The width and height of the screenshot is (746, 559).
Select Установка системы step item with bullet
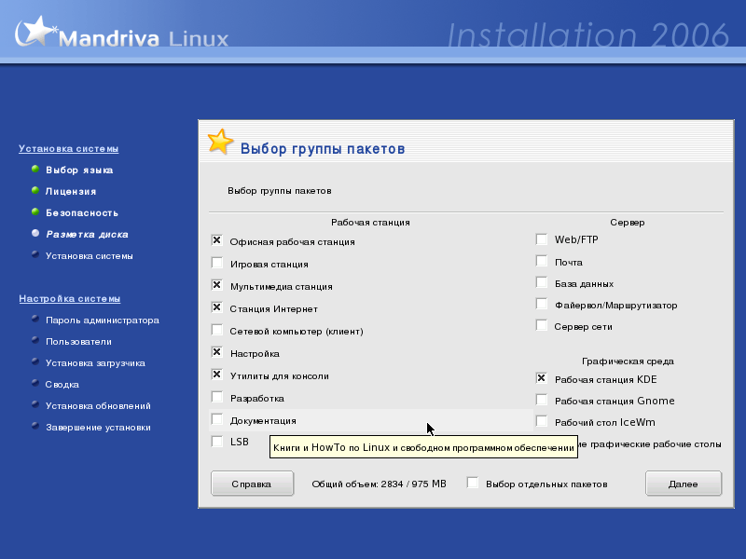tap(89, 255)
